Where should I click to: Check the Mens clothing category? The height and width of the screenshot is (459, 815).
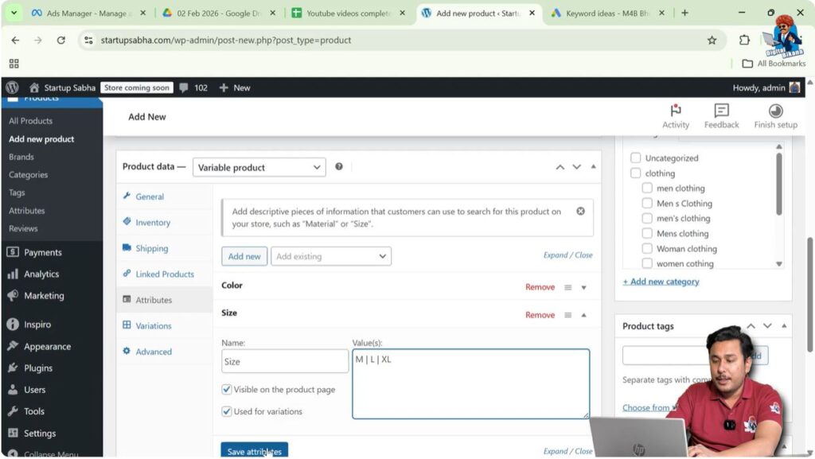(x=647, y=233)
